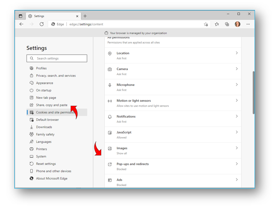The height and width of the screenshot is (209, 279).
Task: Click the Pop-ups and redirects icon
Action: click(110, 164)
